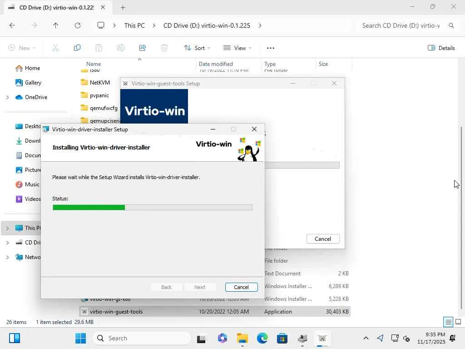465x349 pixels.
Task: Sort files by Type column
Action: tap(270, 64)
